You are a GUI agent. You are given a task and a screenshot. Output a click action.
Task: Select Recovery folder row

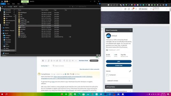(45, 26)
